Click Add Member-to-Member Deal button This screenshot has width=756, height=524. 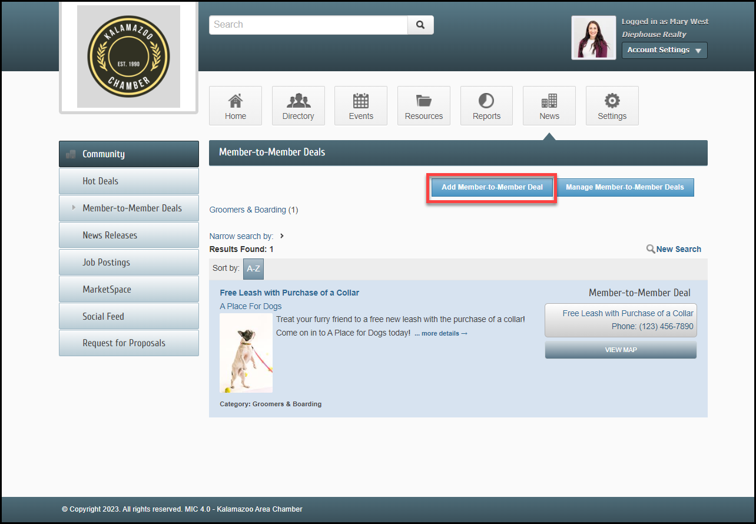click(492, 187)
